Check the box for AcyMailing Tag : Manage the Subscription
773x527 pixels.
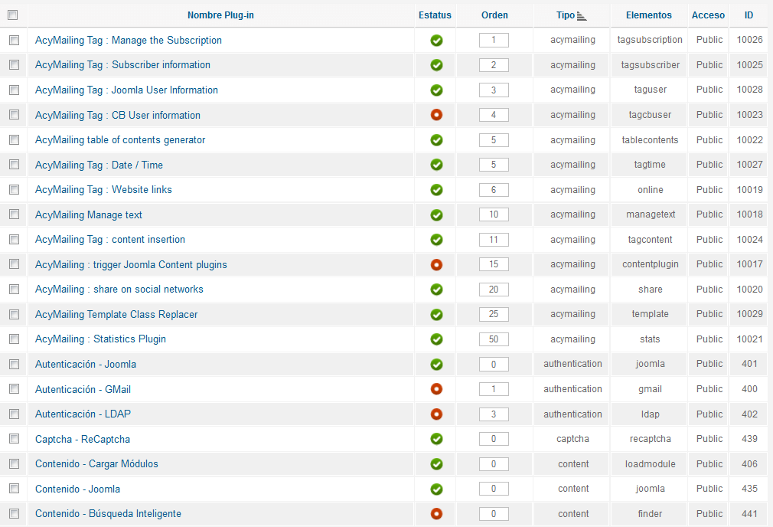pos(15,40)
